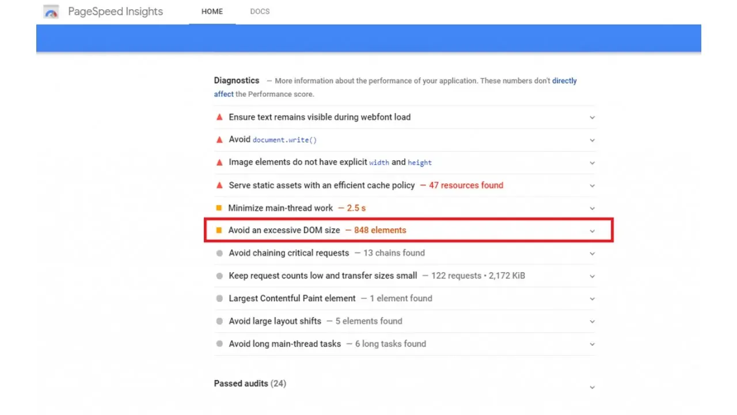Open the DOCS tab

tap(260, 12)
